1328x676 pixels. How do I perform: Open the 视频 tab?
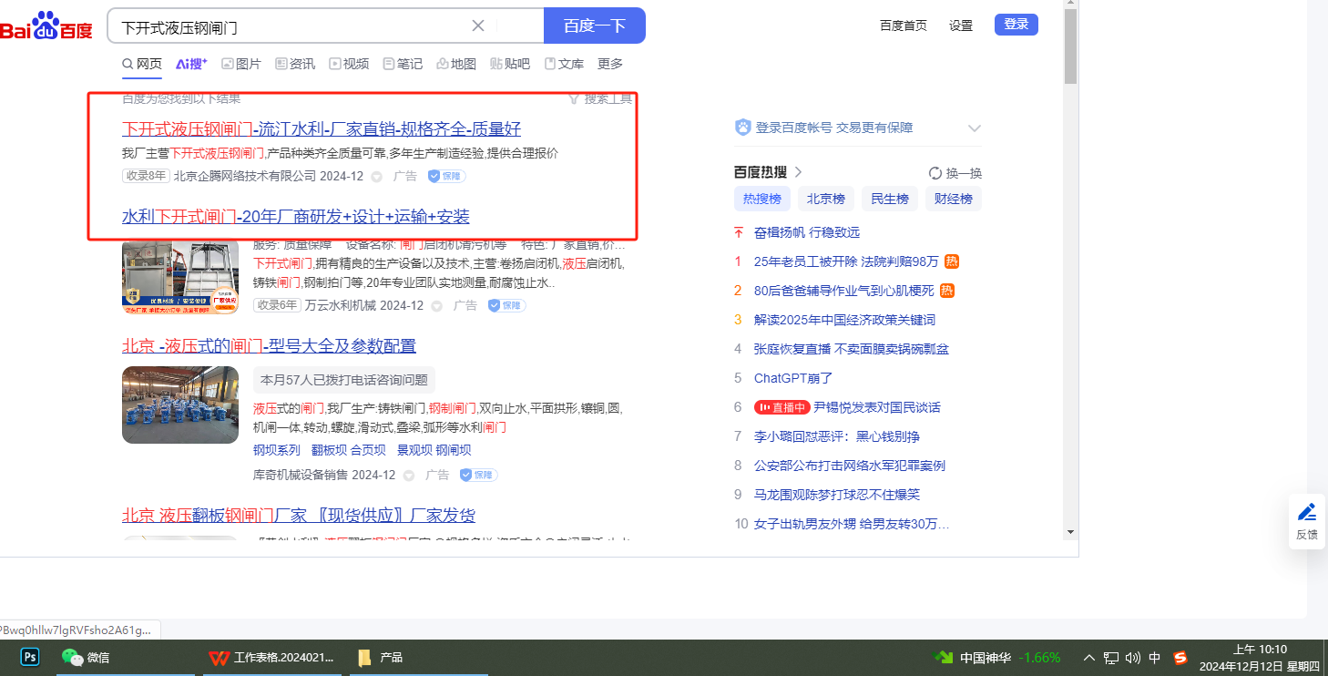coord(349,64)
